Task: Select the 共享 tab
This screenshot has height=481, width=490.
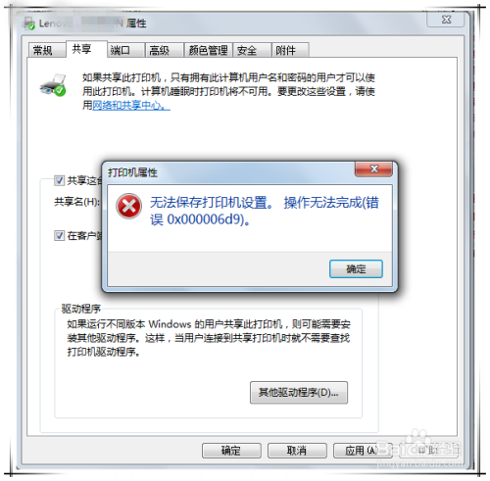Action: coord(86,49)
